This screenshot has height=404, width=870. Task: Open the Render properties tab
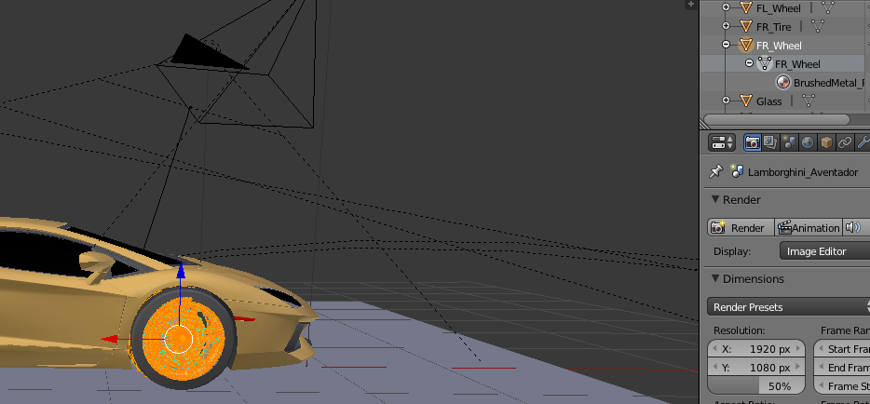coord(753,142)
